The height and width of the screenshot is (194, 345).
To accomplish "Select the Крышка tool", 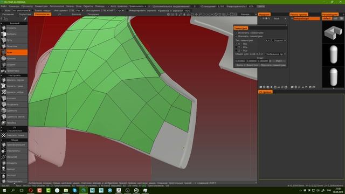I will click(x=14, y=59).
